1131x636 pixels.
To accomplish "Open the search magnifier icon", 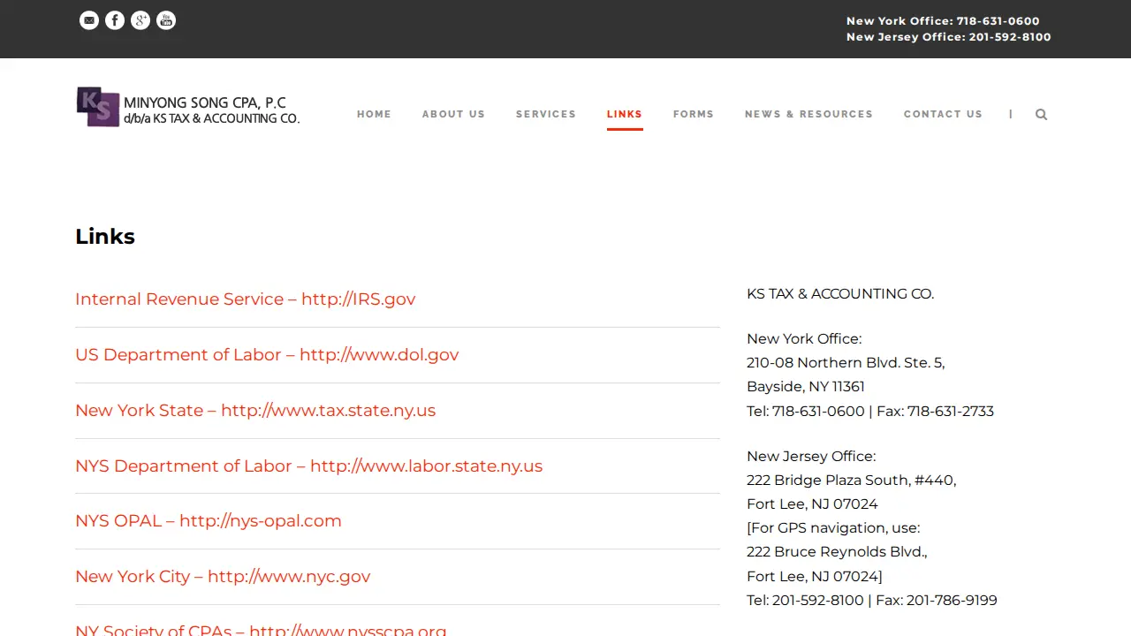I will pyautogui.click(x=1042, y=114).
